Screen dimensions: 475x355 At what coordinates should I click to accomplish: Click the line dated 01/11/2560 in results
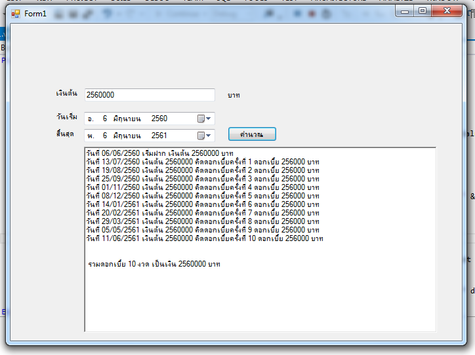pos(203,187)
